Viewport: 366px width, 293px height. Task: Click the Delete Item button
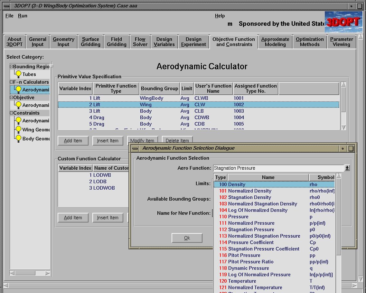177,139
